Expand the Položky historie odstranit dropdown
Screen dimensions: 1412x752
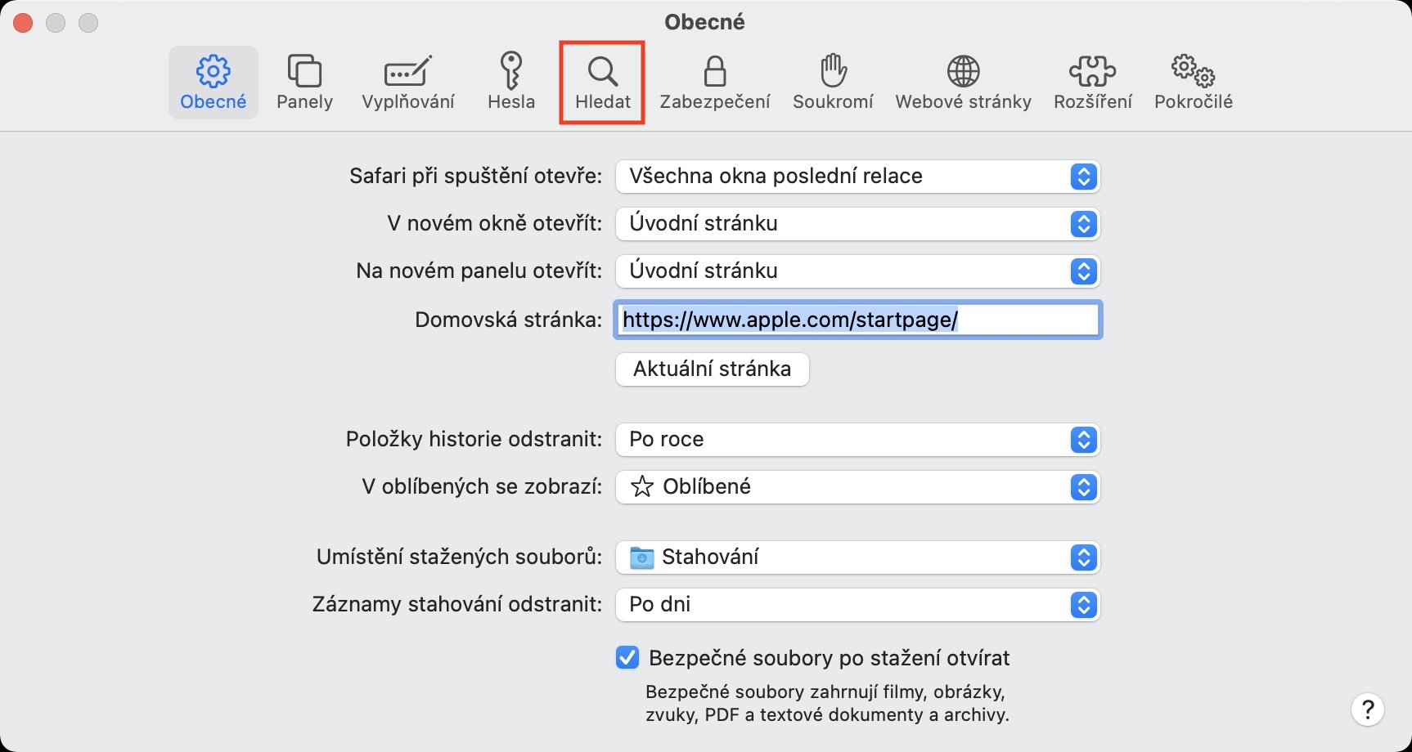[x=857, y=440]
